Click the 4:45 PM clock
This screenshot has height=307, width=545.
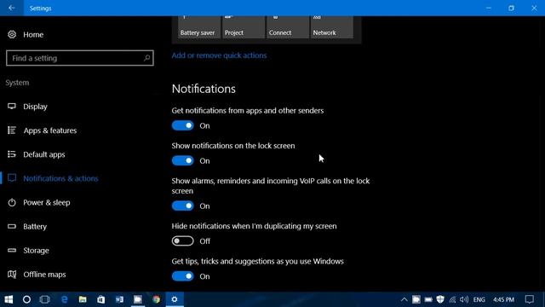click(x=503, y=299)
